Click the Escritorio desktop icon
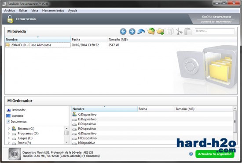 8,116
